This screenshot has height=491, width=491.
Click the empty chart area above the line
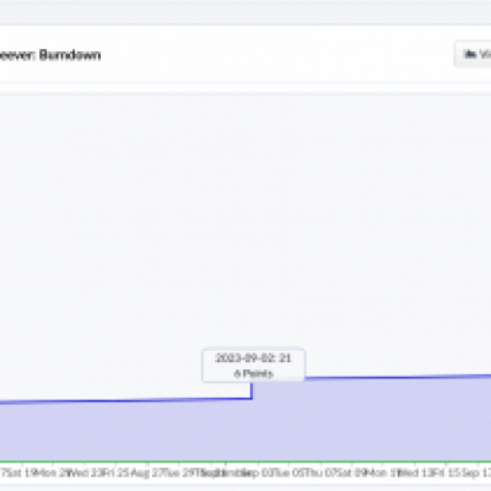[245, 219]
